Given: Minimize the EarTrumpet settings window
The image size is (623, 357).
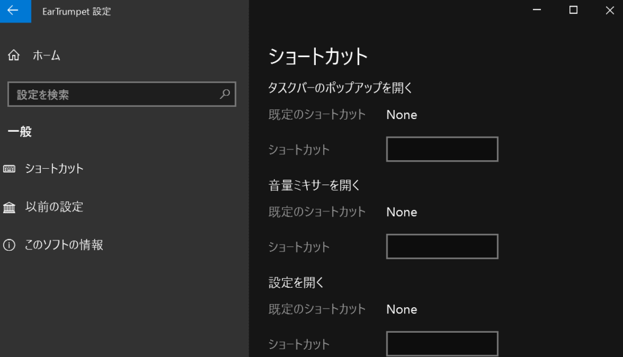Looking at the screenshot, I should (x=537, y=10).
